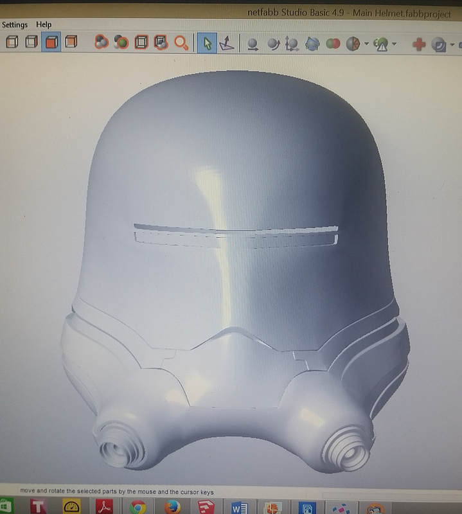The width and height of the screenshot is (462, 514).
Task: Click the zoom-to-all-parts spheres icon
Action: coord(102,42)
